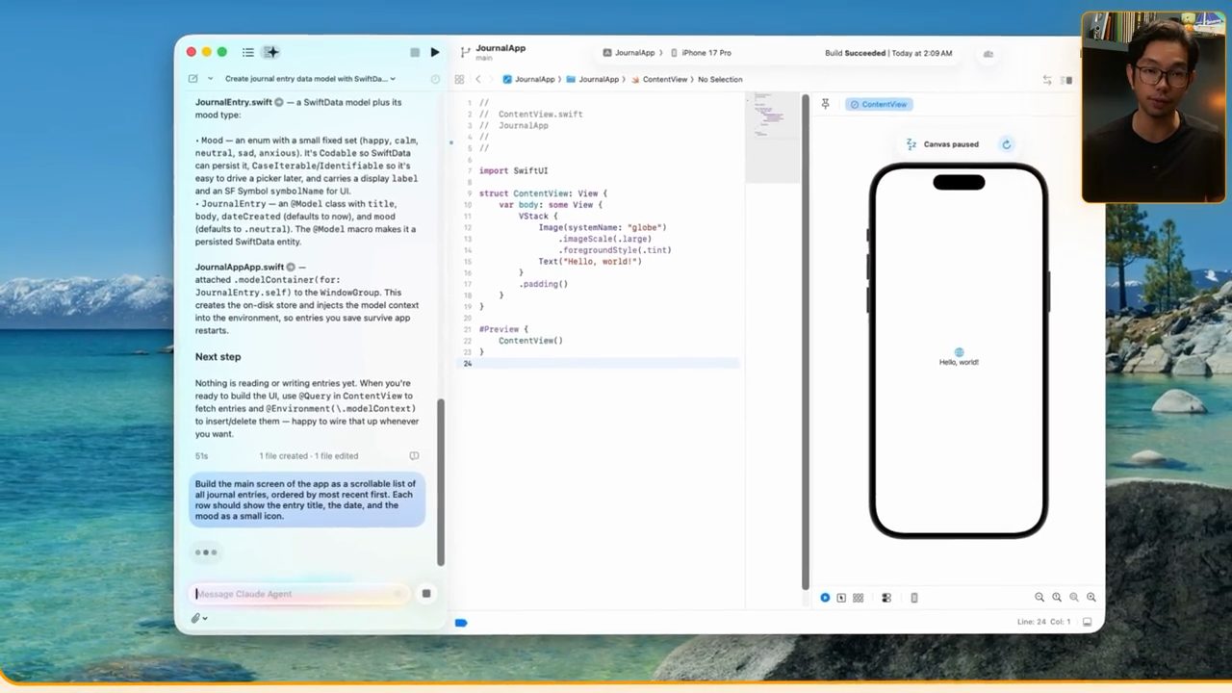
Task: Open the conversation title dropdown
Action: click(310, 79)
